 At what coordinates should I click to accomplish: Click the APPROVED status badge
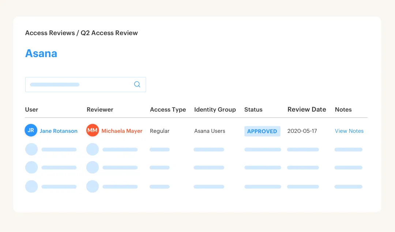[x=262, y=131]
